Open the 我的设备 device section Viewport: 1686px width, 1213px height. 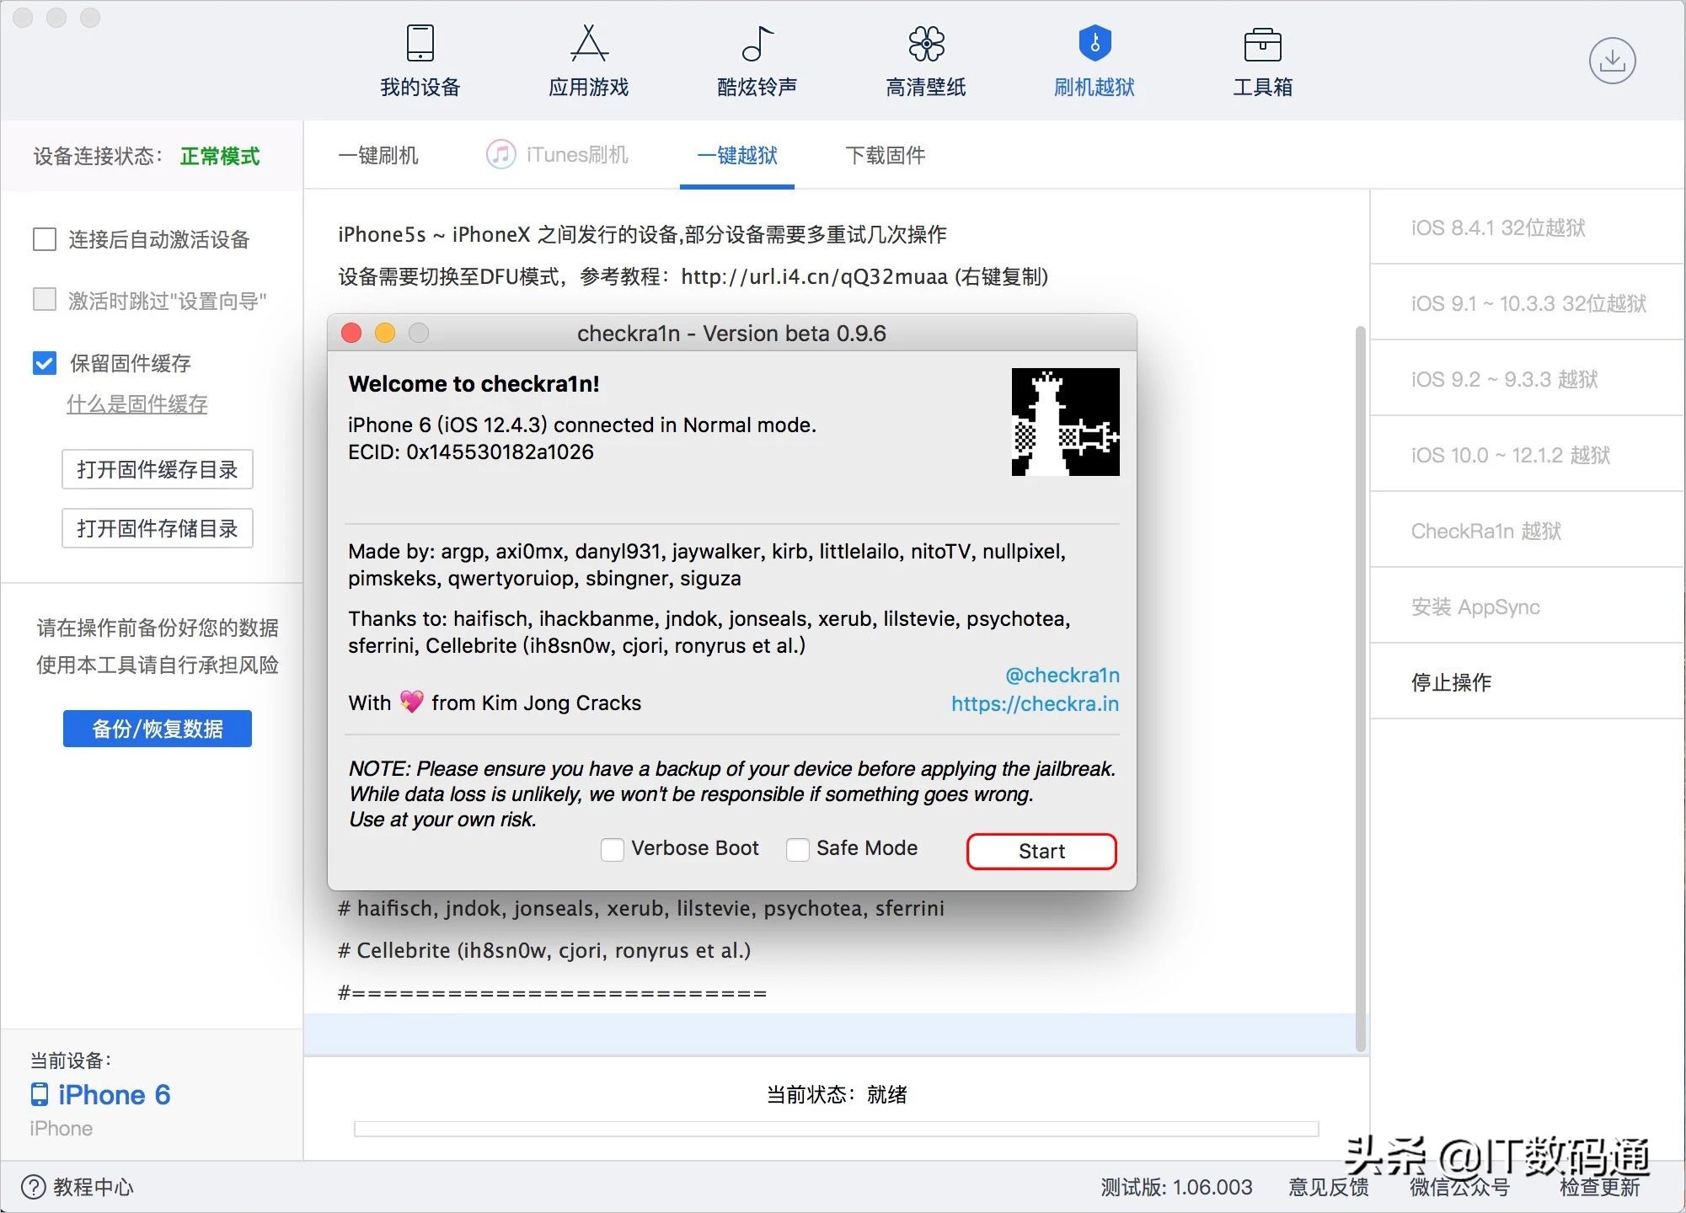pyautogui.click(x=419, y=59)
